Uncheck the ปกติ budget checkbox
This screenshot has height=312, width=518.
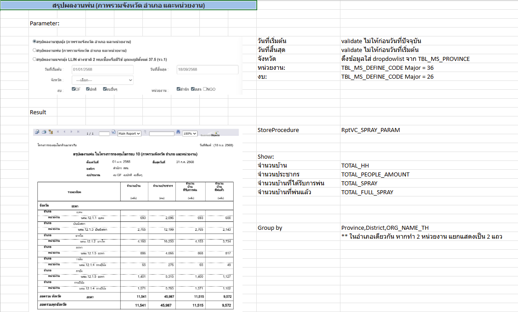[88, 89]
